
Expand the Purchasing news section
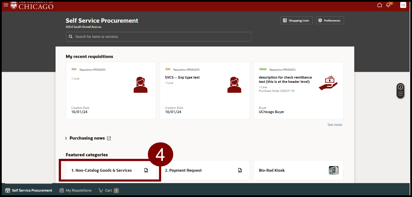(x=66, y=138)
